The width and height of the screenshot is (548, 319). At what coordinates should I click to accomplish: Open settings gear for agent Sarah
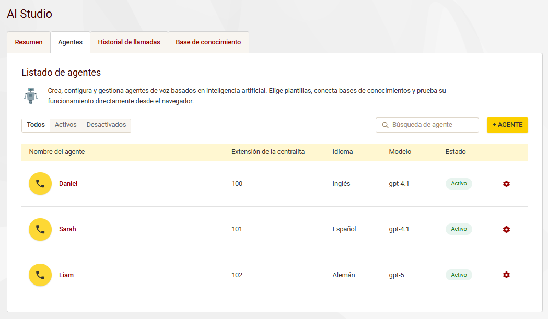tap(506, 230)
